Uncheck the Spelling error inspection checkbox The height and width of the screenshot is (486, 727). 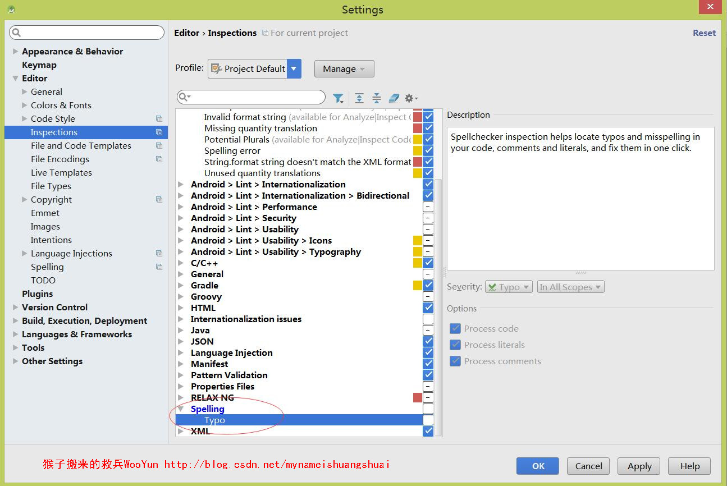click(x=428, y=150)
